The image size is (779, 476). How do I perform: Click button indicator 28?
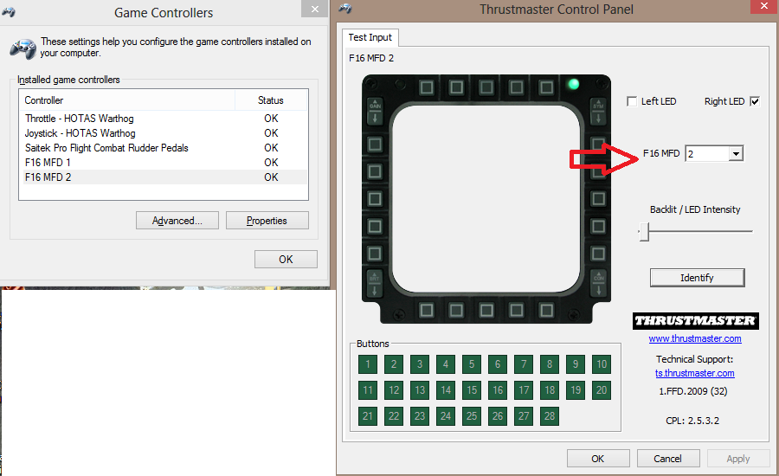[x=550, y=416]
